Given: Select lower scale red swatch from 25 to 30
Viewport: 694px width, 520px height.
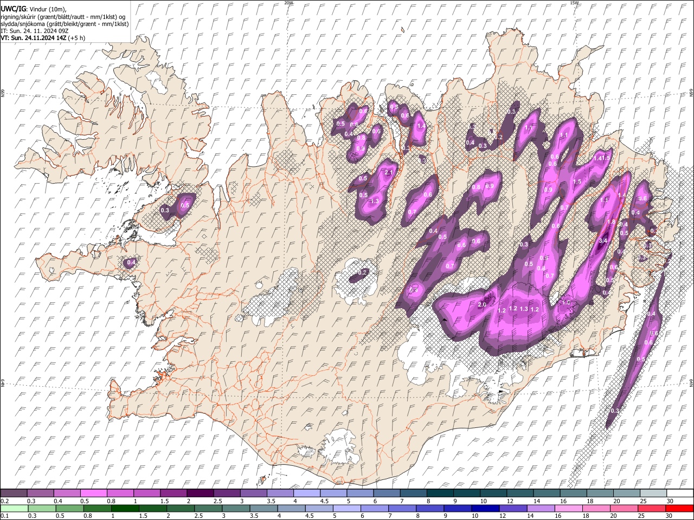Looking at the screenshot, I should [x=652, y=508].
